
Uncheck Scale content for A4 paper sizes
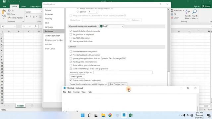point(71,69)
